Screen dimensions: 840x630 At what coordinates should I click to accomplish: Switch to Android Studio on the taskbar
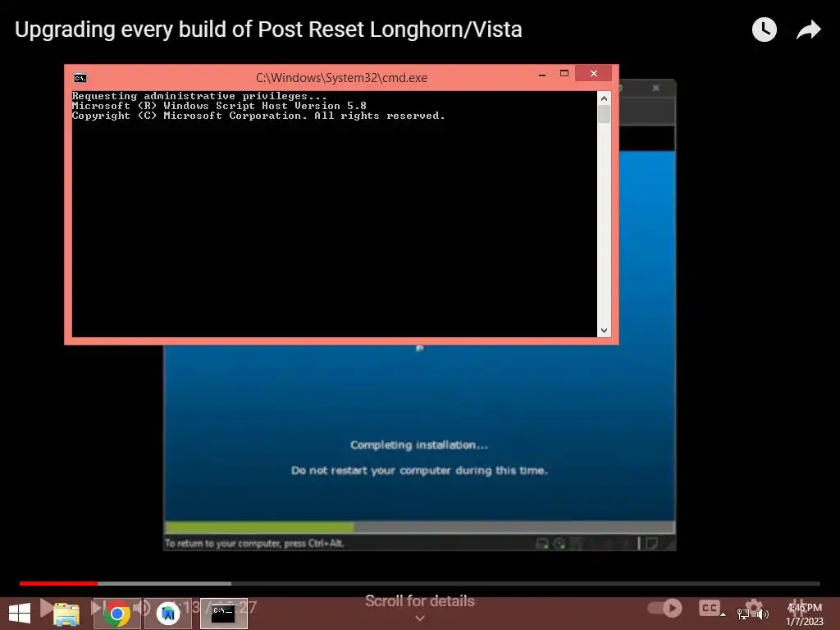[167, 614]
